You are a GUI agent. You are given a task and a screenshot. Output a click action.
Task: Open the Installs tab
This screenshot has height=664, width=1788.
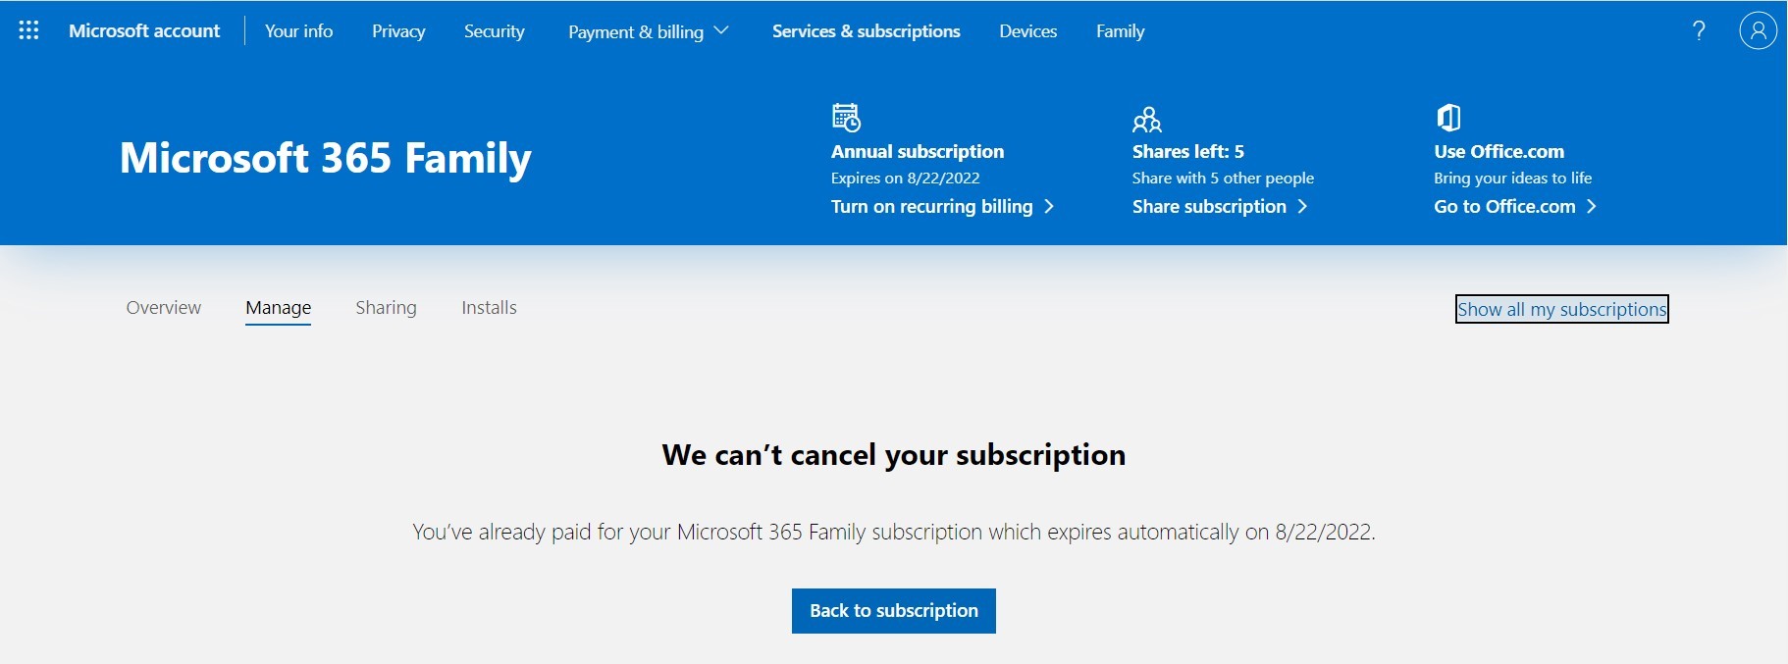(489, 307)
